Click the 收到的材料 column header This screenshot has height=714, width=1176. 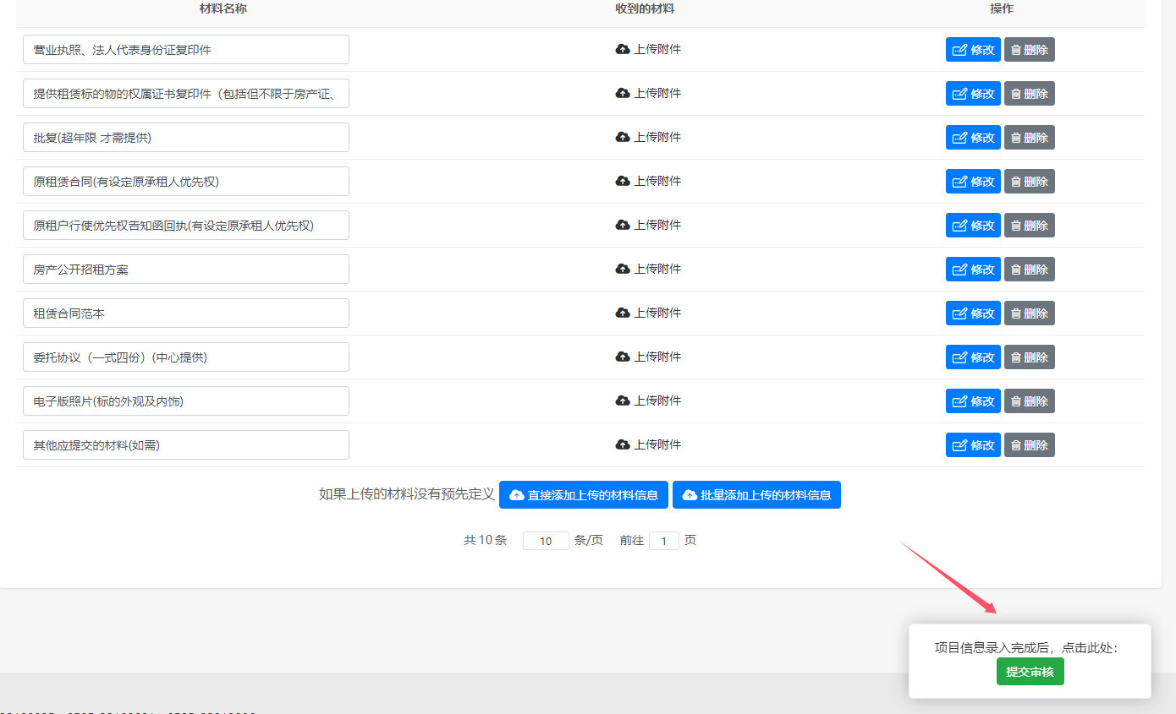645,8
